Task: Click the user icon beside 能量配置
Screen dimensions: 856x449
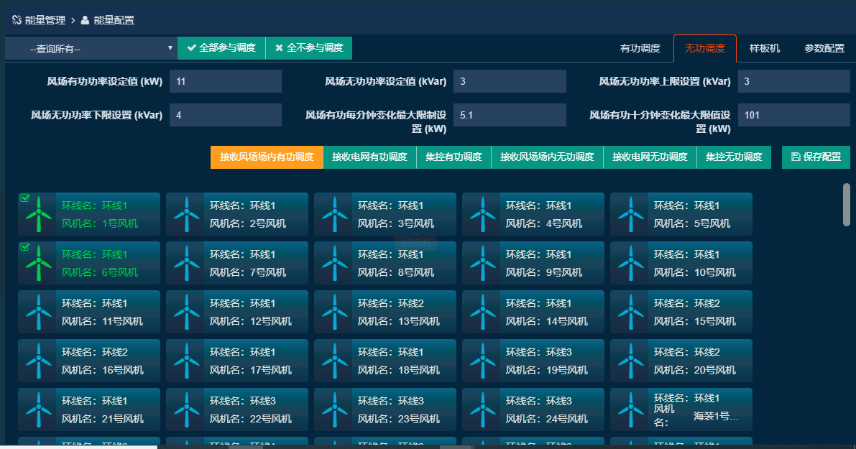Action: pyautogui.click(x=86, y=20)
